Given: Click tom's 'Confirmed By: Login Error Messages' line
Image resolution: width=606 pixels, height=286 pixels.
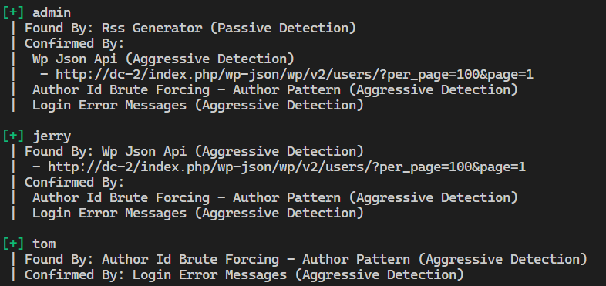Looking at the screenshot, I should [x=244, y=274].
